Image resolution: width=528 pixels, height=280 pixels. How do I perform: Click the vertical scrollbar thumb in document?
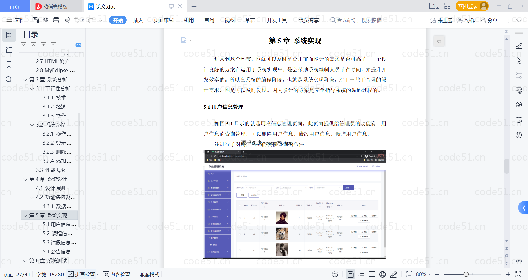pos(507,166)
